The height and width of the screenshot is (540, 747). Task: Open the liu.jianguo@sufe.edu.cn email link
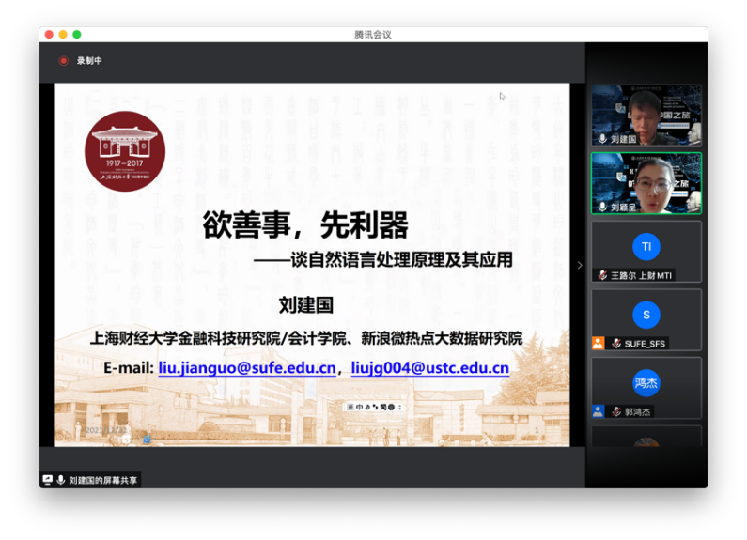point(247,368)
